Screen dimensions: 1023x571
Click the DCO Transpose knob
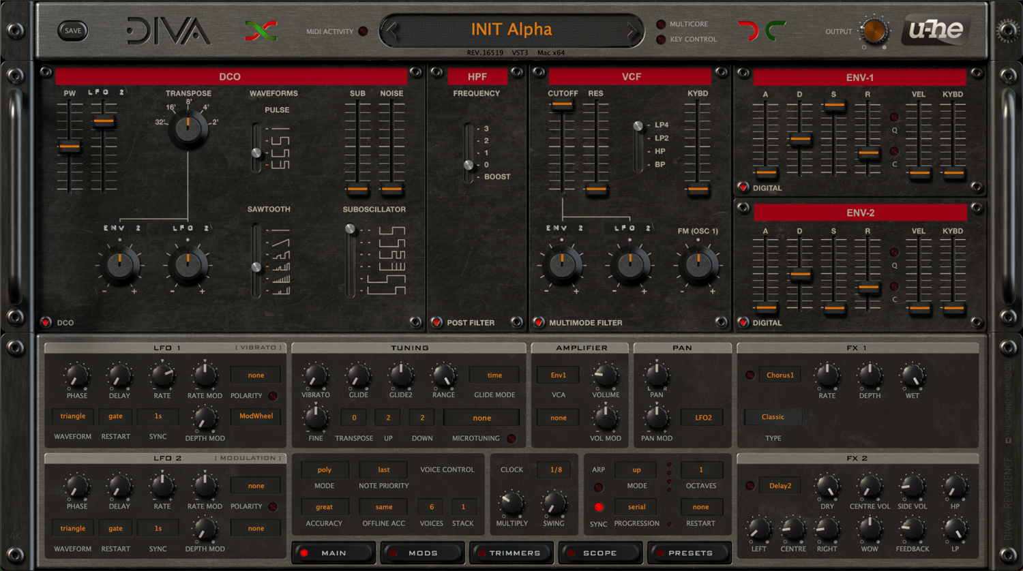pyautogui.click(x=188, y=129)
